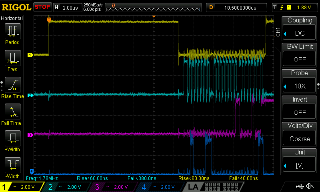
Task: Click the Horizontal menu header label
Action: (12, 18)
